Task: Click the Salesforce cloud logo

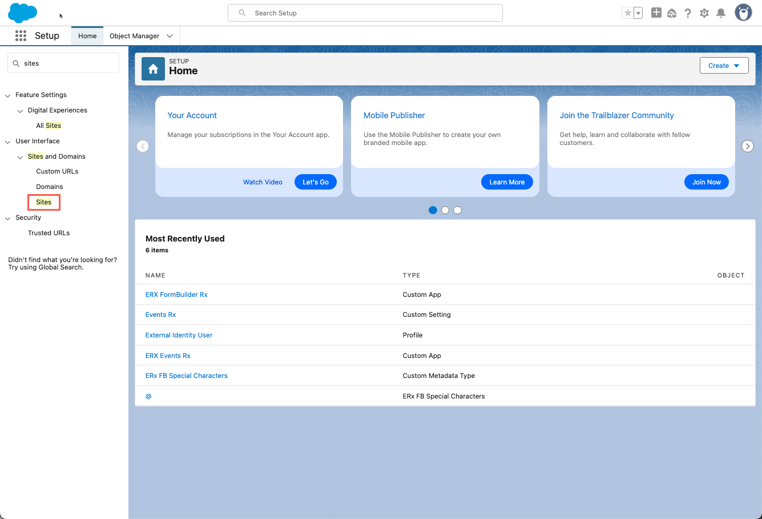Action: (22, 13)
